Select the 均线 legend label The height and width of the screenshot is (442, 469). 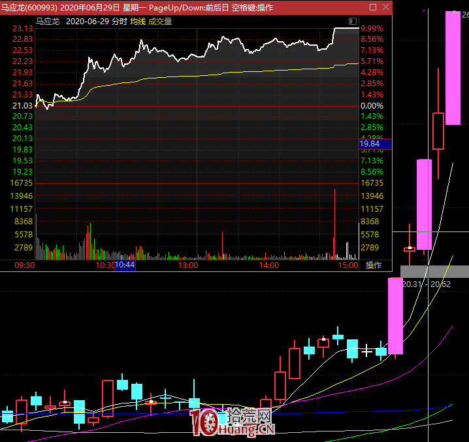138,22
